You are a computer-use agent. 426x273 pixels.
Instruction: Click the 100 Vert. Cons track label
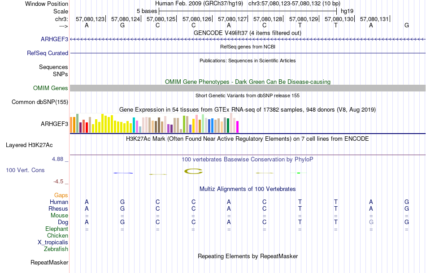tap(25, 170)
